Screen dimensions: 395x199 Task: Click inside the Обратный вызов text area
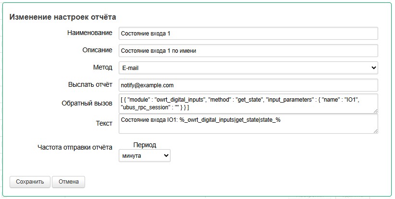tap(248, 104)
